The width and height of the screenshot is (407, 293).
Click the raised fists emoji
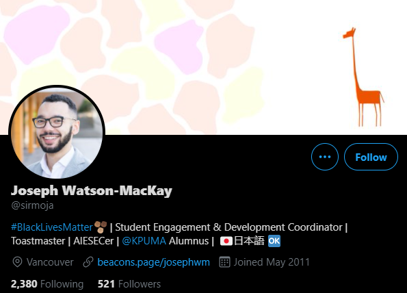(101, 227)
